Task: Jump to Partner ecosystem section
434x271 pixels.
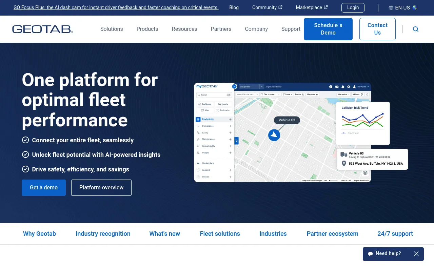Action: click(x=333, y=234)
